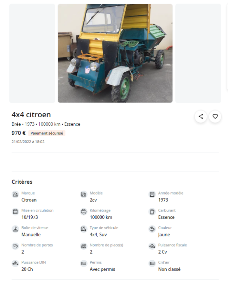Click the Année-modèle calendar icon

[x=152, y=194]
